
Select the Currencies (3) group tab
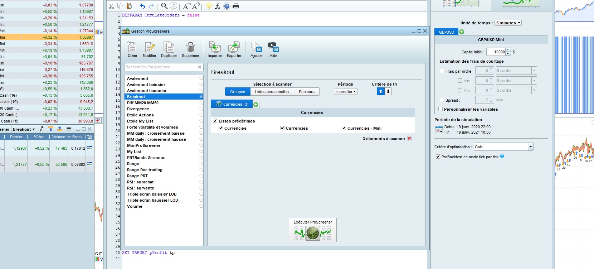coord(232,104)
